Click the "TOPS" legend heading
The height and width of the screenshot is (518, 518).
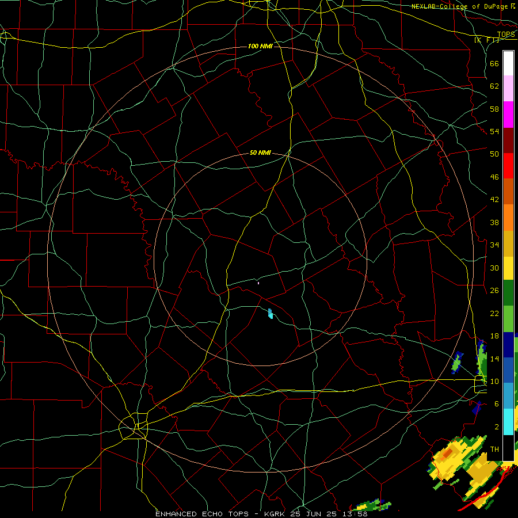[506, 35]
